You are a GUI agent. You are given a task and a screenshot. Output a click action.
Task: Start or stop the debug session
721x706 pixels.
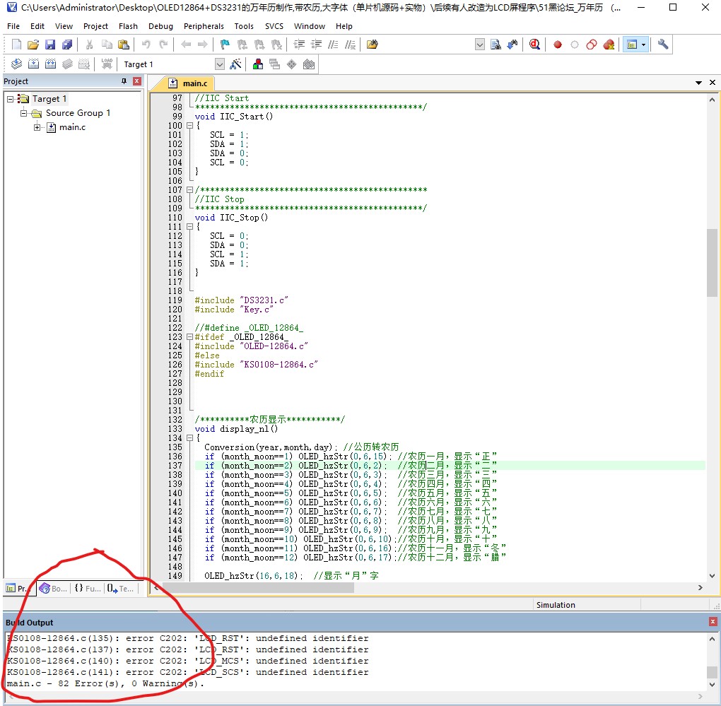(534, 45)
